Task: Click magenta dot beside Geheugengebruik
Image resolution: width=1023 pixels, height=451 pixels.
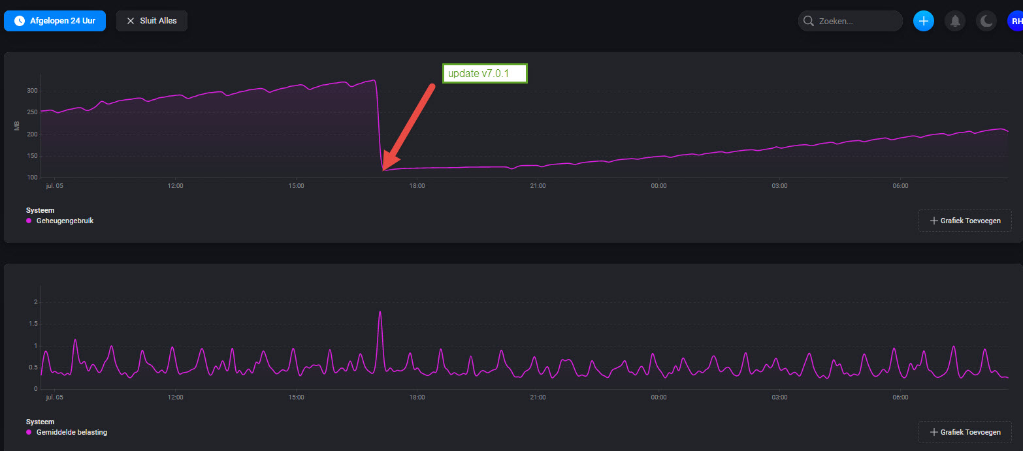Action: click(29, 221)
